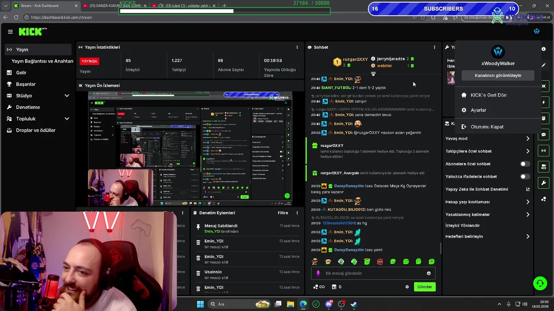Viewport: 554px width, 311px height.
Task: Click the Yayın Ön İzlemesi preview thumbnail
Action: pyautogui.click(x=190, y=149)
